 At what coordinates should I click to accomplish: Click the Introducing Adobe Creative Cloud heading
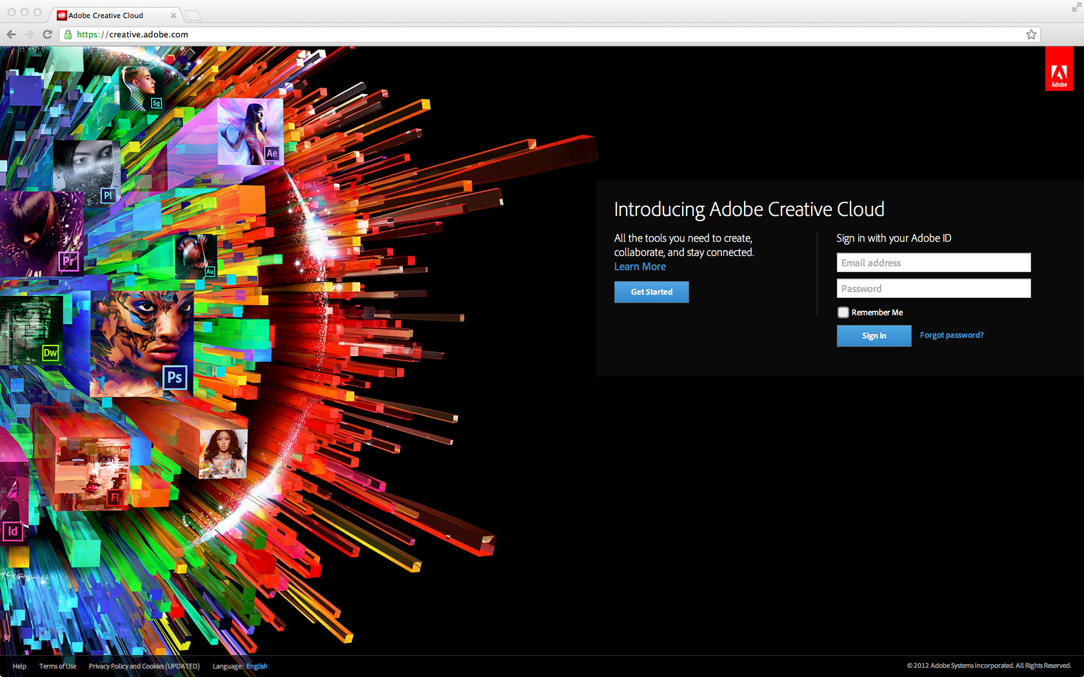(x=749, y=210)
